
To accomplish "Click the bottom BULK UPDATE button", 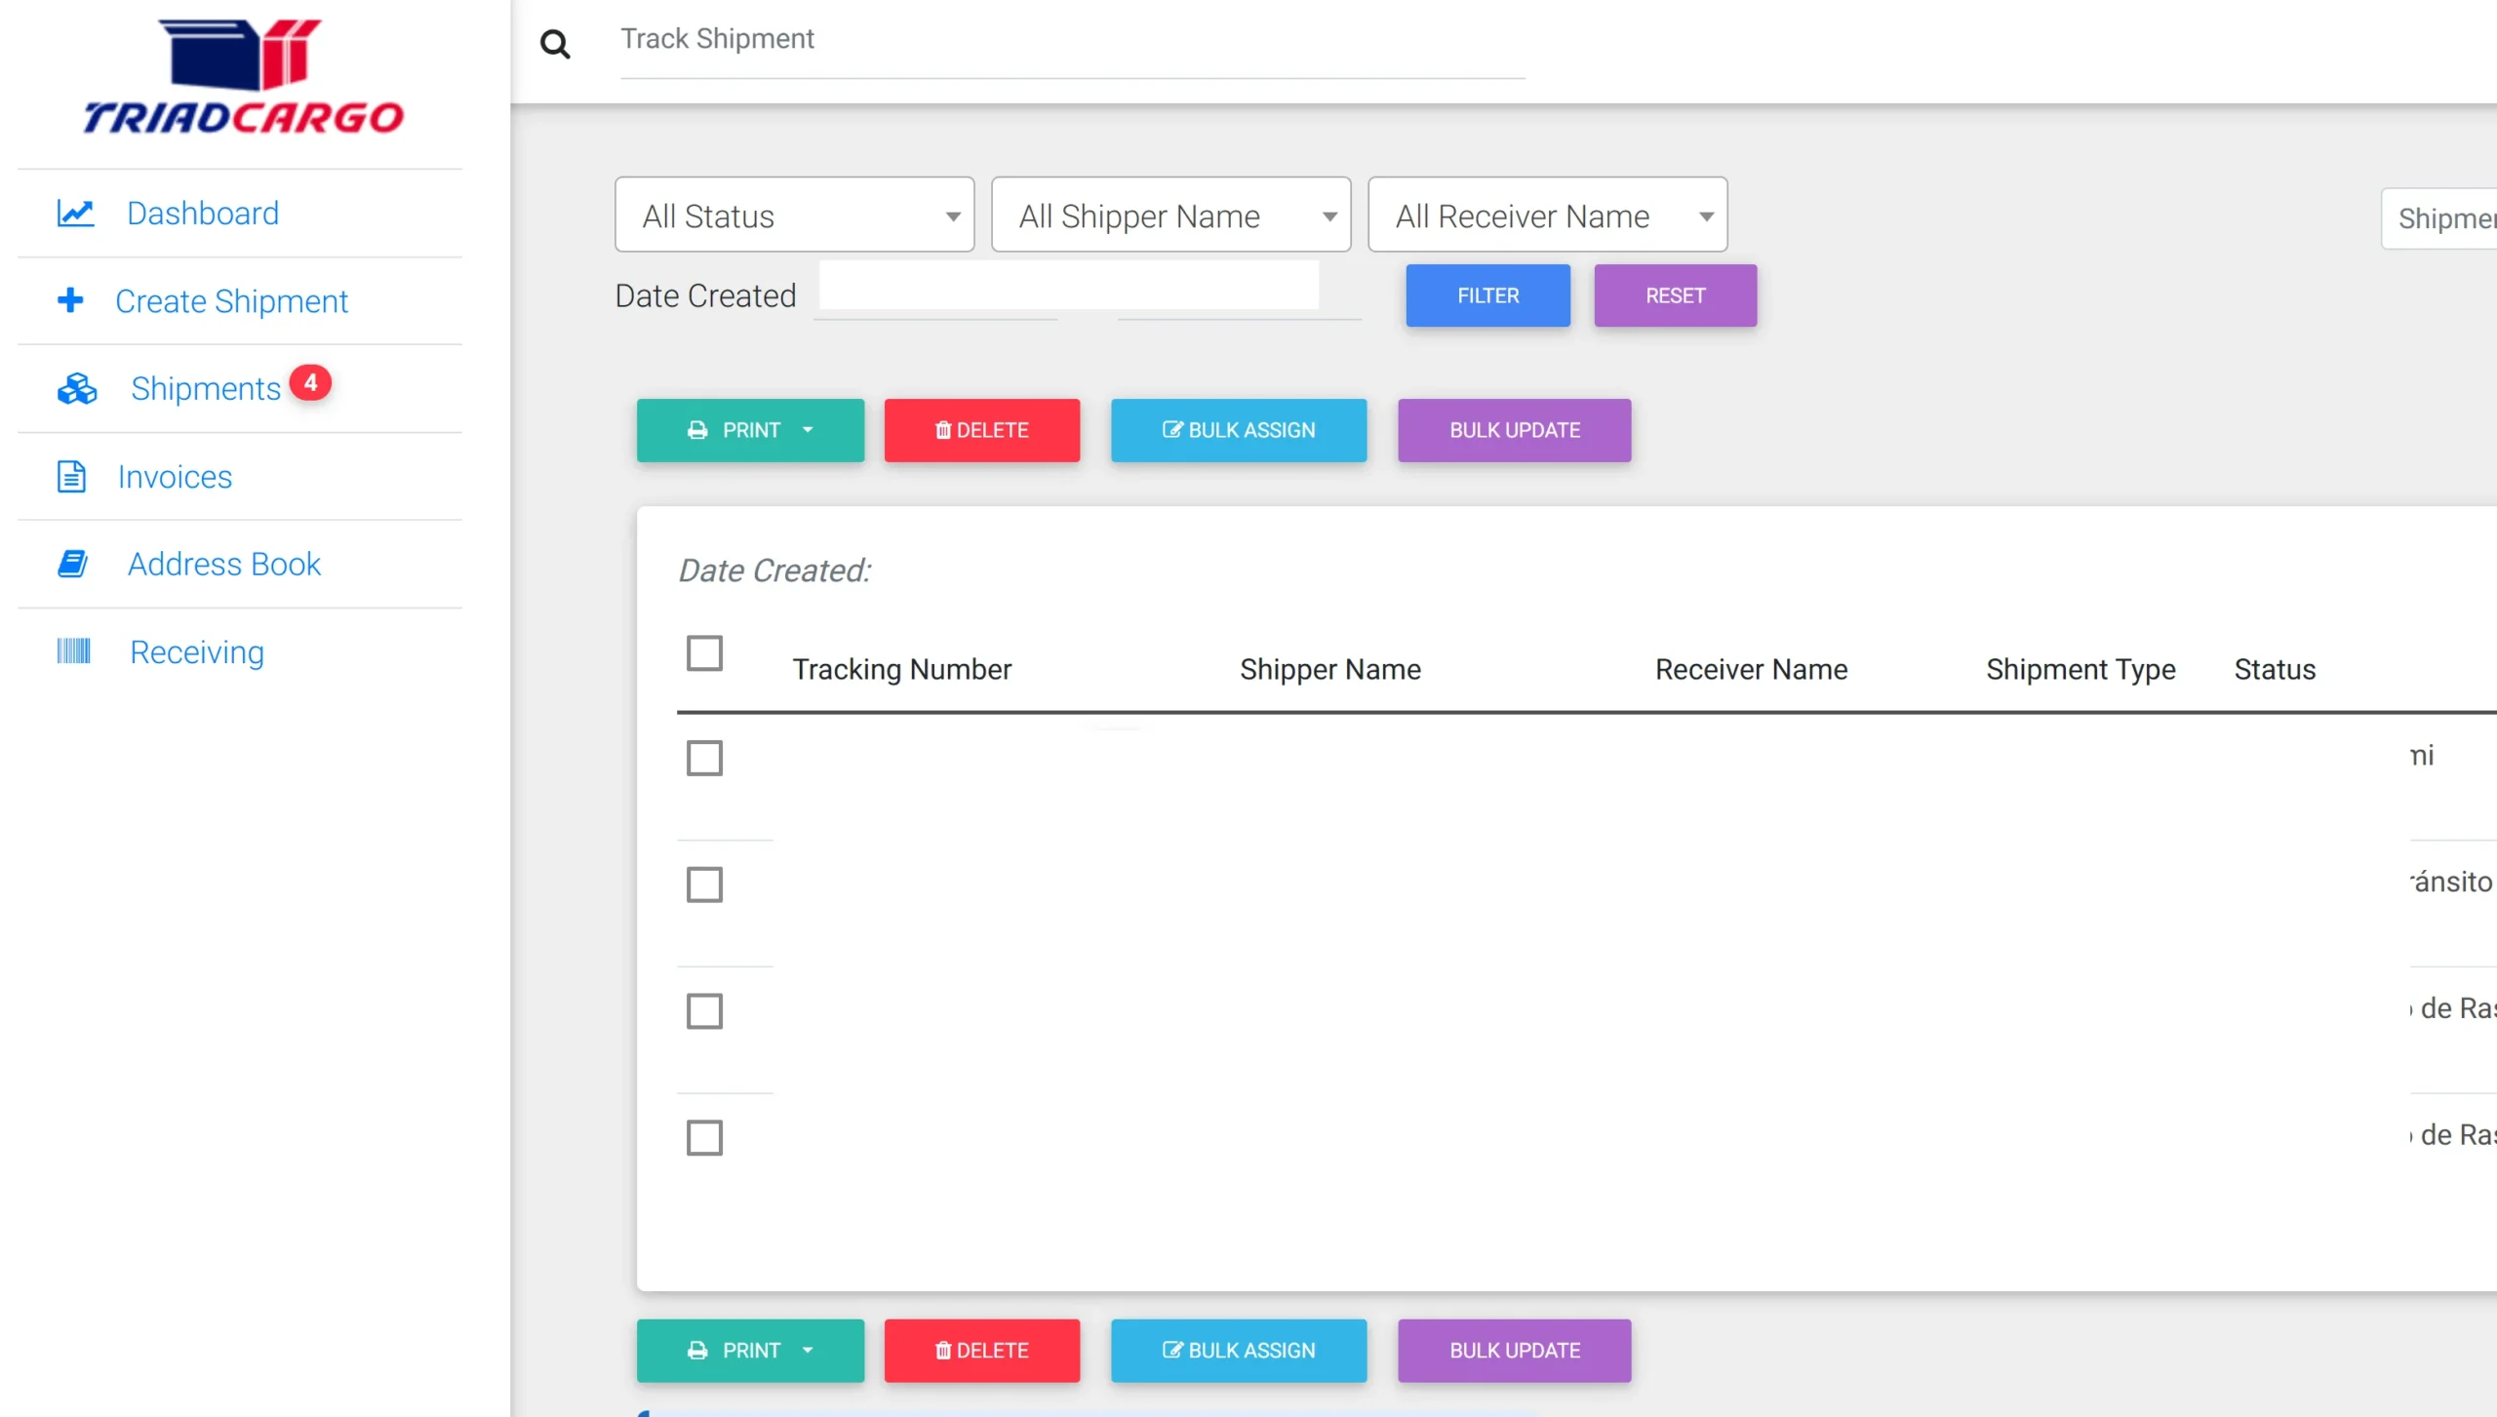I will tap(1514, 1351).
